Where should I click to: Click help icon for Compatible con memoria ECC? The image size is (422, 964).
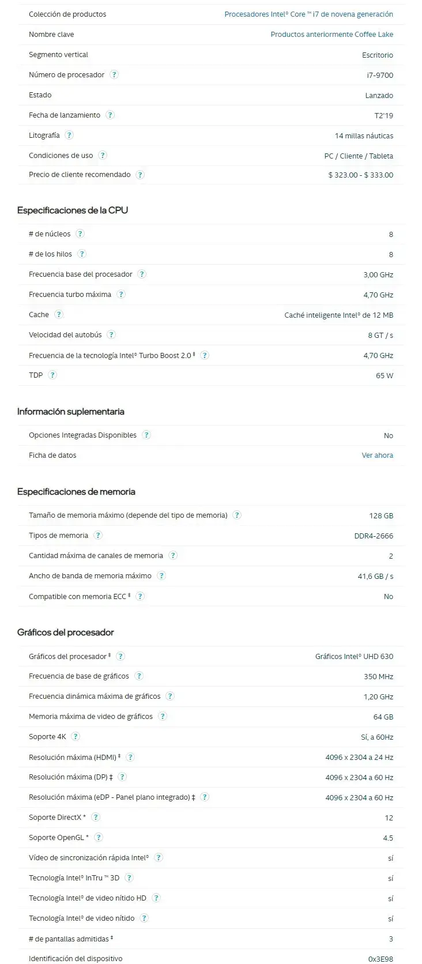[140, 596]
